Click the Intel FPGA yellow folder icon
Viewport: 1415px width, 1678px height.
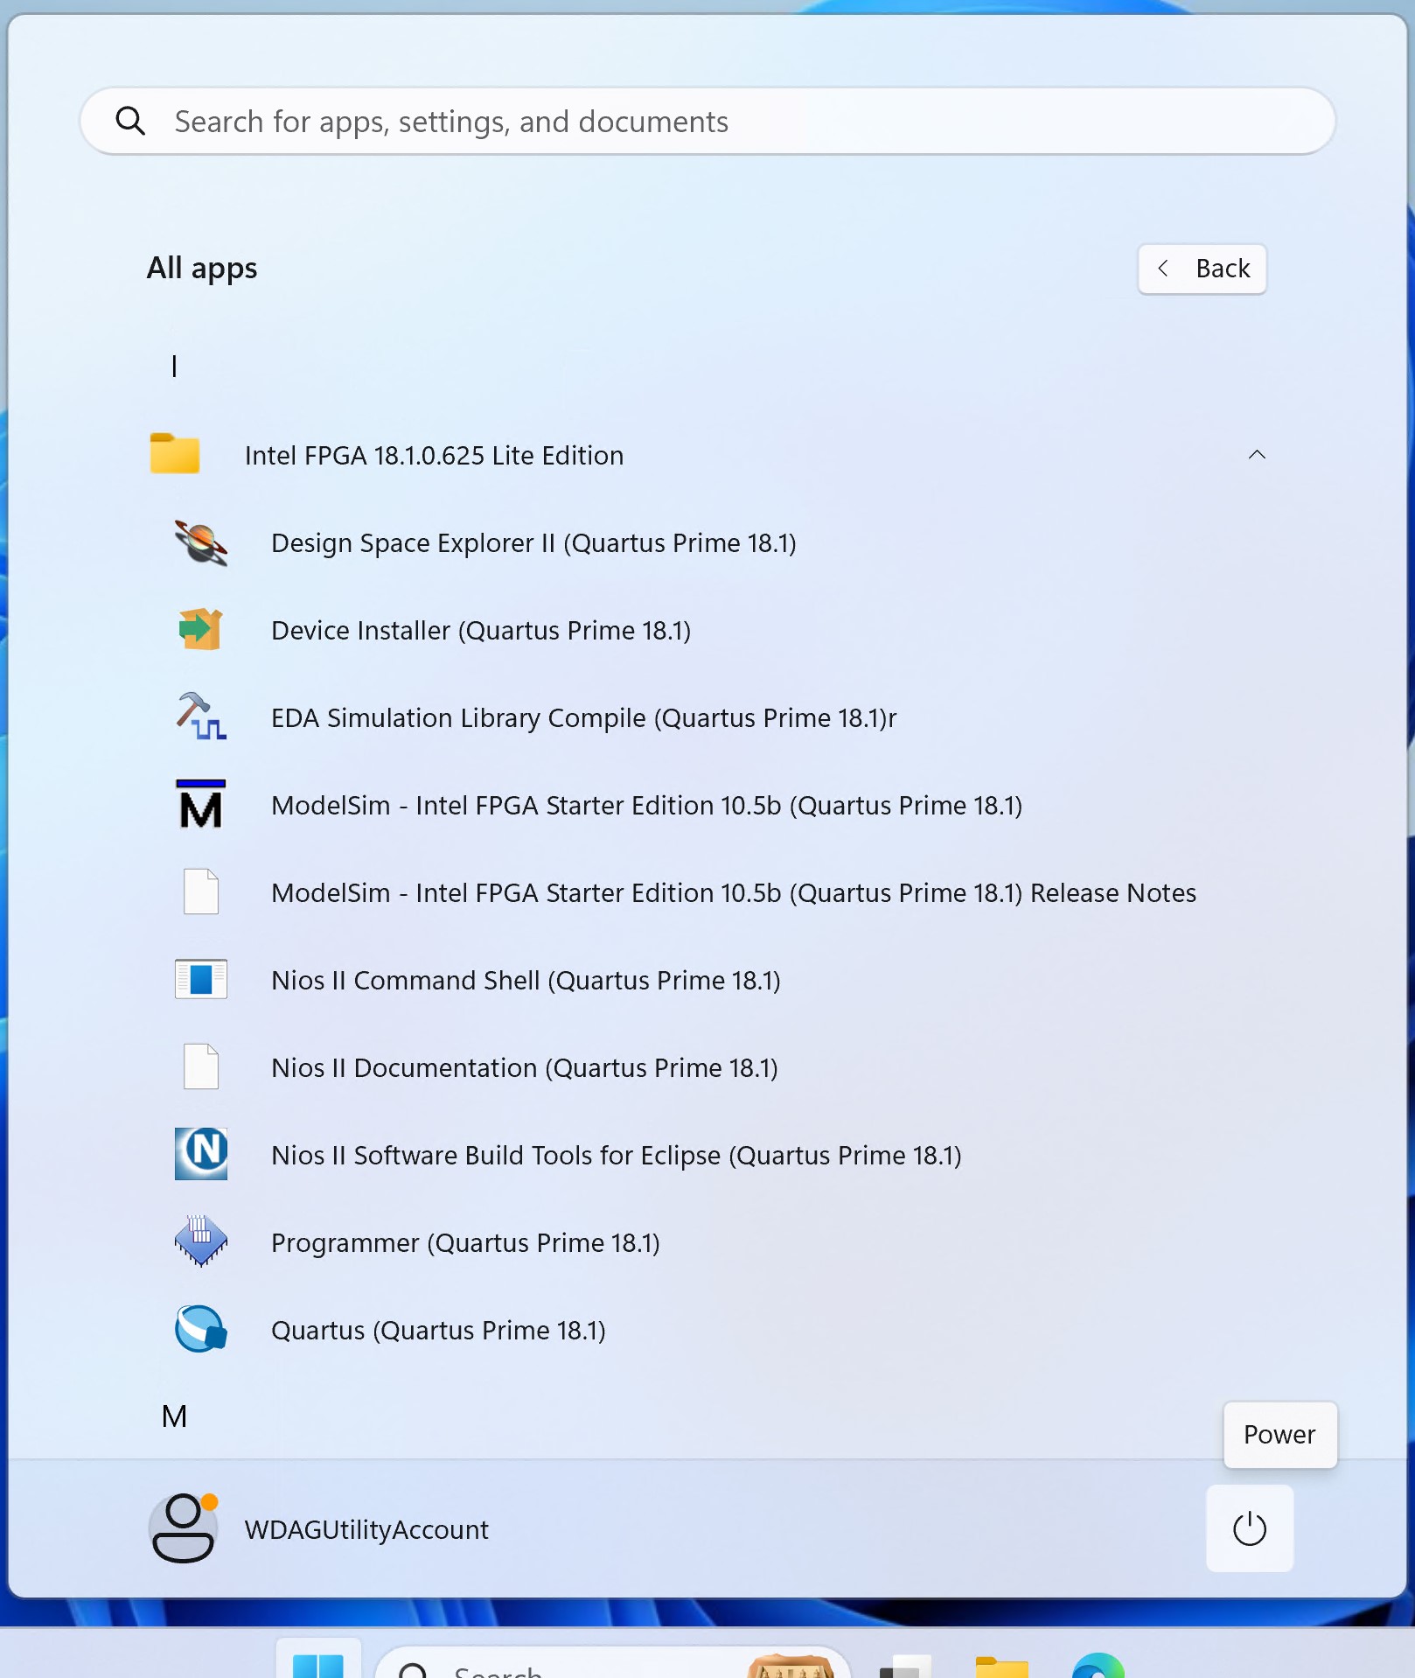[175, 454]
